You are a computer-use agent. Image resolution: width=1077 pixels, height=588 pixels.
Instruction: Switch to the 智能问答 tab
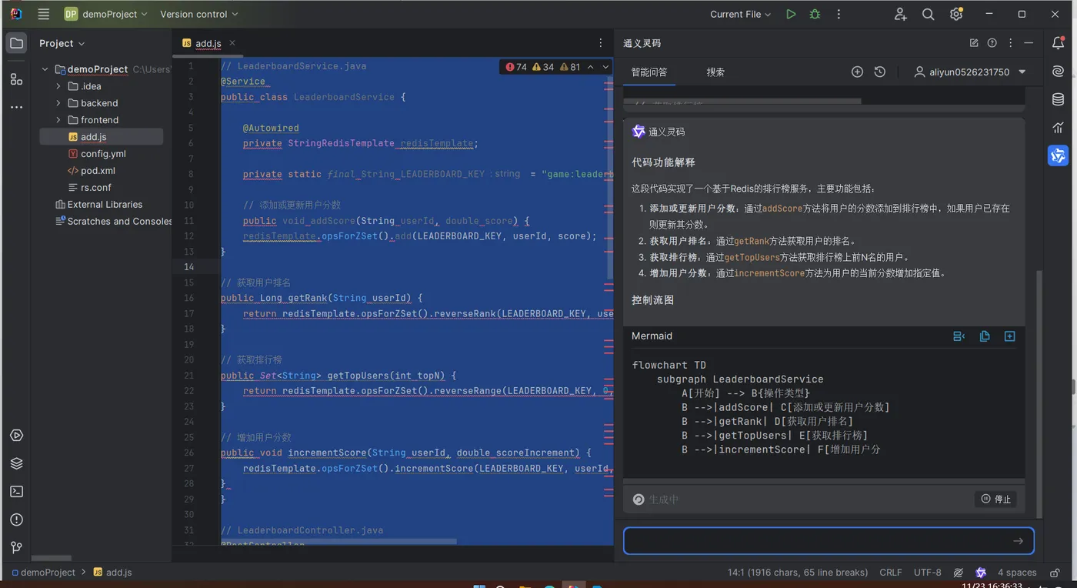pyautogui.click(x=649, y=72)
